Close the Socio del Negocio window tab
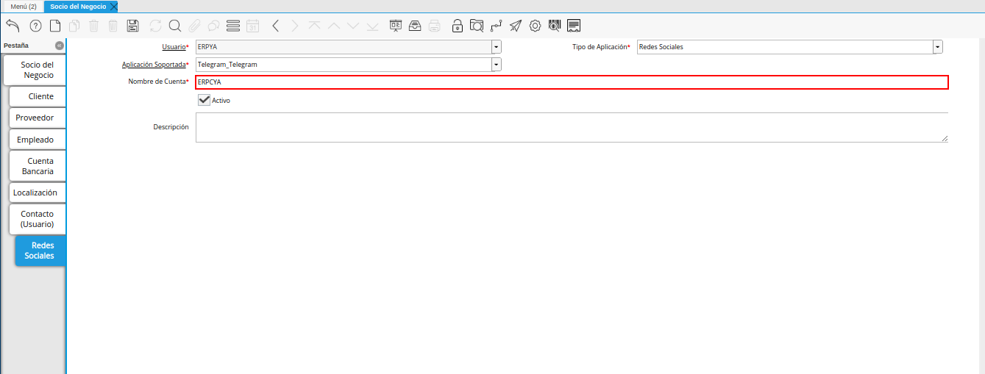This screenshot has width=985, height=374. (x=113, y=6)
